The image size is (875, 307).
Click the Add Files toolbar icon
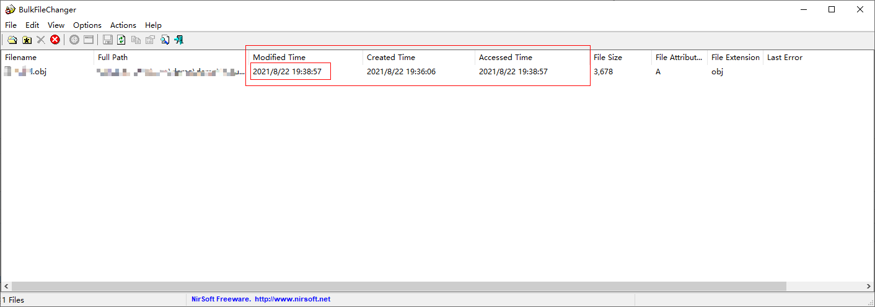(x=12, y=40)
